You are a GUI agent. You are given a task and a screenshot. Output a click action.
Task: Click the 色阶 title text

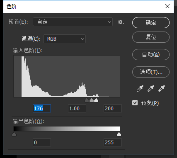(x=12, y=6)
